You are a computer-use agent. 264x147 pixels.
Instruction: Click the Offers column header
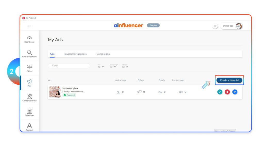pos(141,80)
